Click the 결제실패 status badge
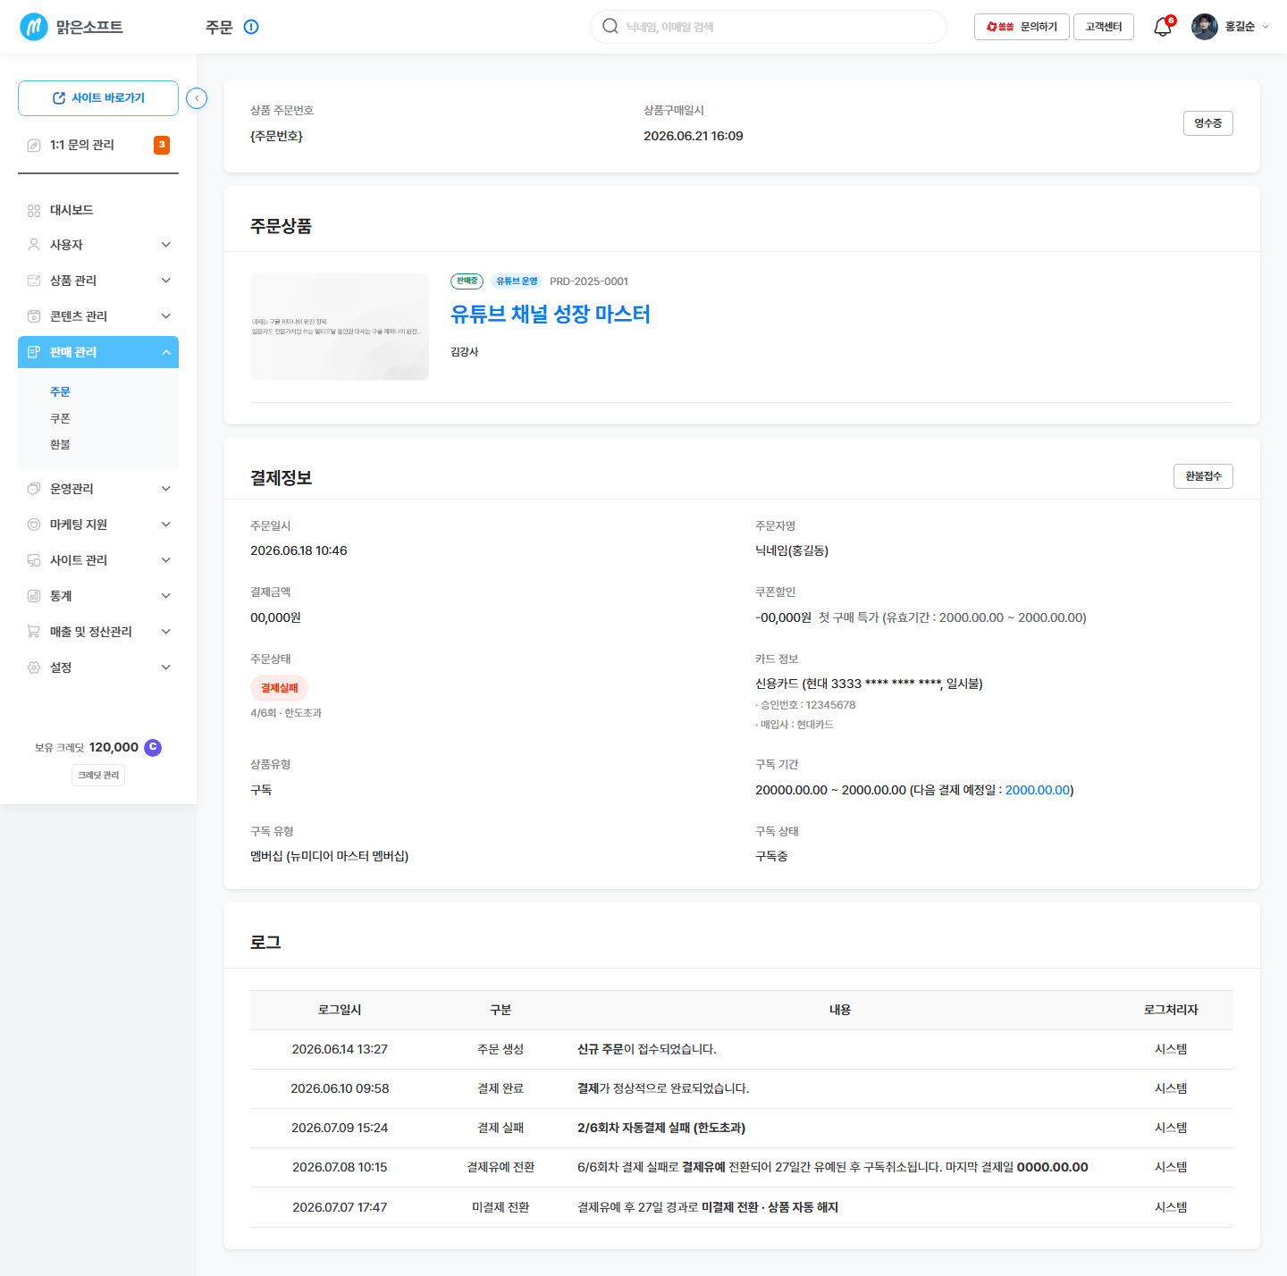 click(x=279, y=688)
